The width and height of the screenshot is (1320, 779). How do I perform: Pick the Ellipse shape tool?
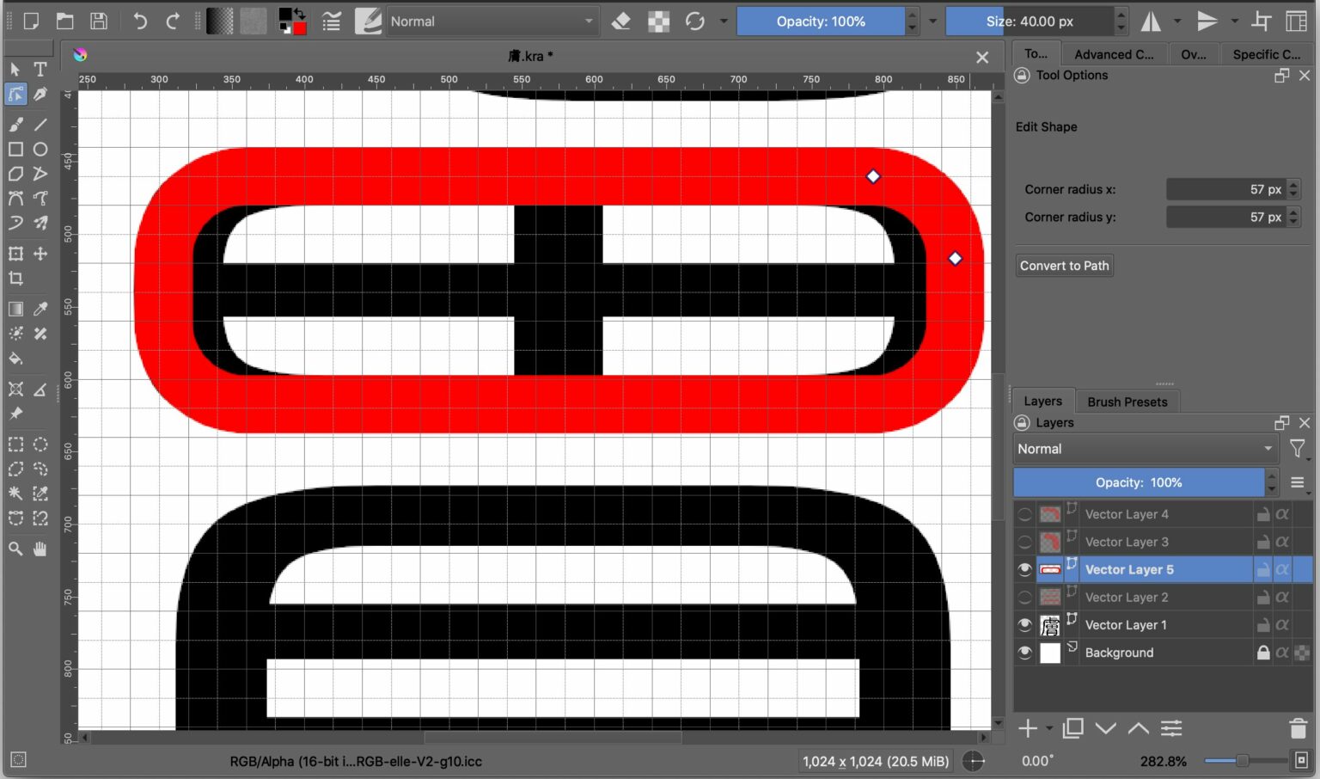[x=40, y=150]
